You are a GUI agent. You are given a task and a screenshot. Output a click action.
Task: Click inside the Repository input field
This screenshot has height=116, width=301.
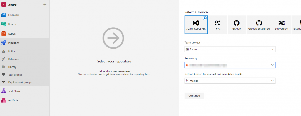[230, 65]
